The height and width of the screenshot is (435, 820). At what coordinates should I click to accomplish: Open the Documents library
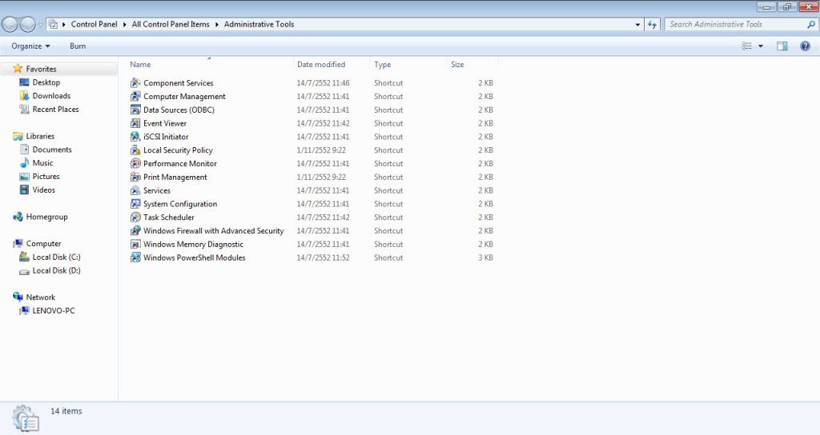coord(52,150)
